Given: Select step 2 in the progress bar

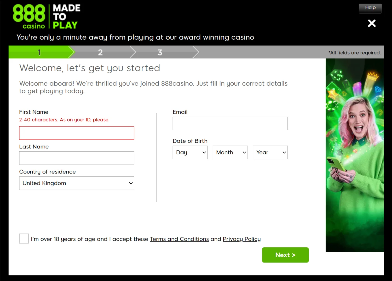Looking at the screenshot, I should click(x=100, y=52).
